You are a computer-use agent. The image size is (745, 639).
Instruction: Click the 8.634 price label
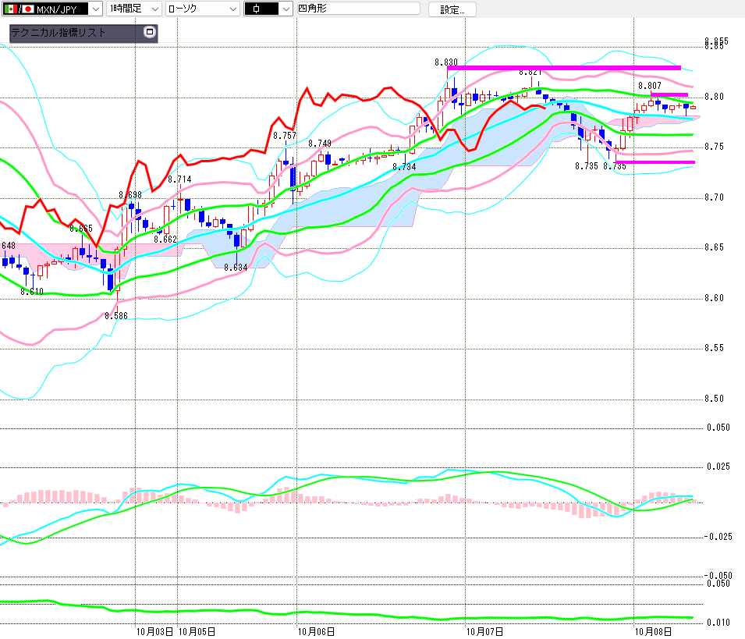pyautogui.click(x=236, y=268)
